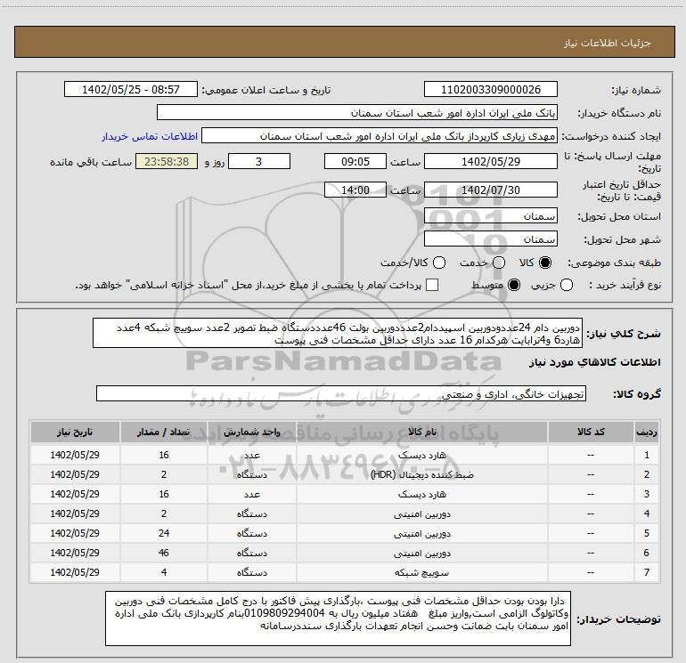Click the page header جزئیات اطلاعات نیاز

pos(607,43)
